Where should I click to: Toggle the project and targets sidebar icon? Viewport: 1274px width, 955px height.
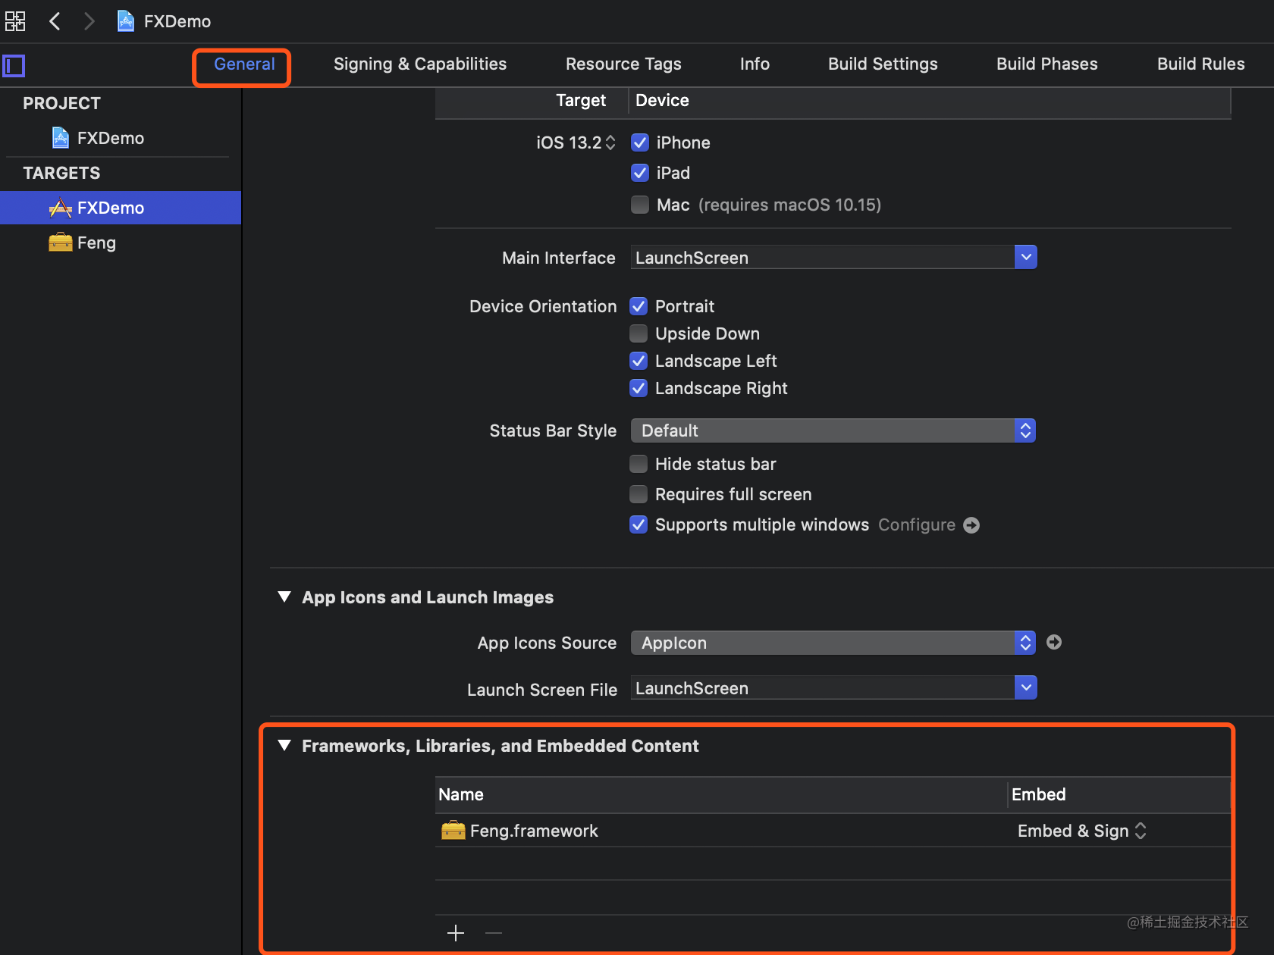tap(14, 66)
